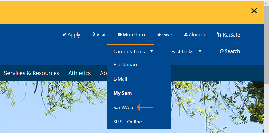This screenshot has width=269, height=133.
Task: Select SamWeb from Campus Tools menu
Action: 139,107
